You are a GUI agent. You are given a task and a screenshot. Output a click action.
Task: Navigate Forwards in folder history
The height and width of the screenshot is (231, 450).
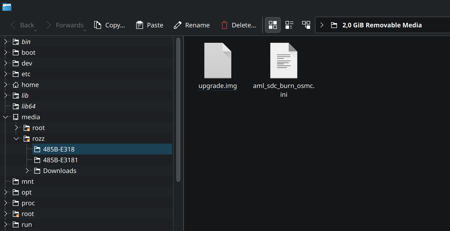65,25
